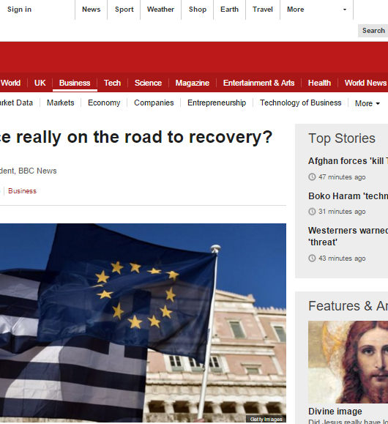Click the clock icon beside 47 minutes ago
The image size is (388, 424).
click(x=312, y=176)
